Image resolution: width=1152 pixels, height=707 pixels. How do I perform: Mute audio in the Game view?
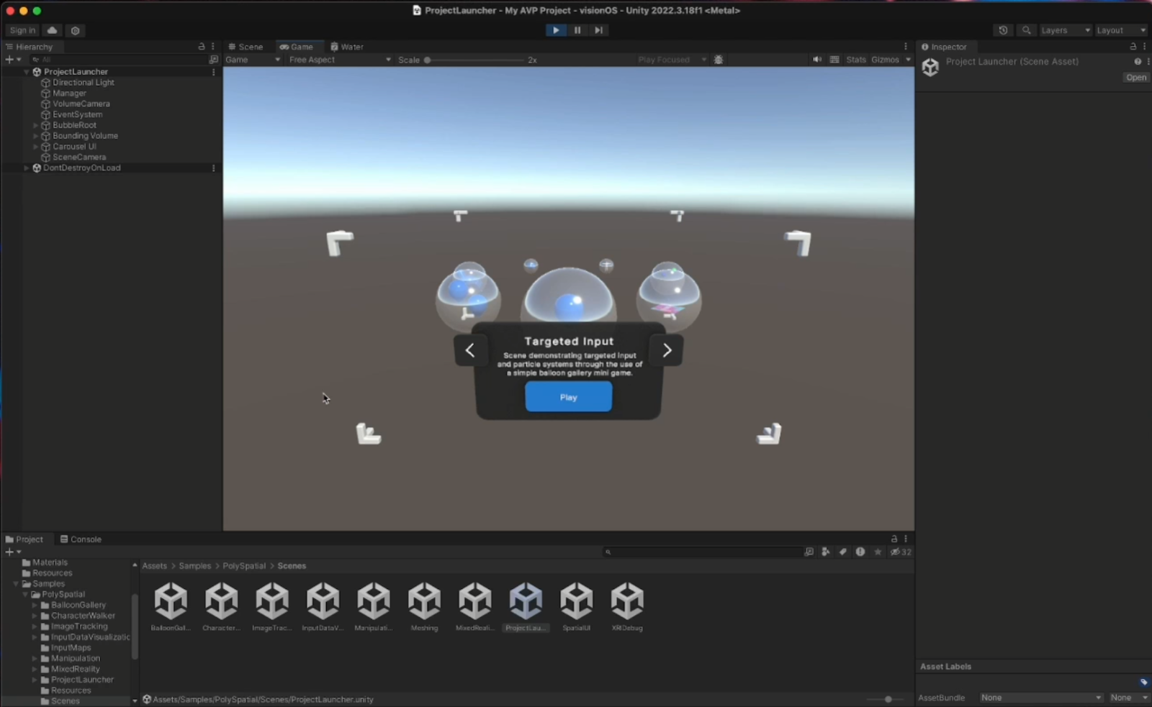pos(817,60)
